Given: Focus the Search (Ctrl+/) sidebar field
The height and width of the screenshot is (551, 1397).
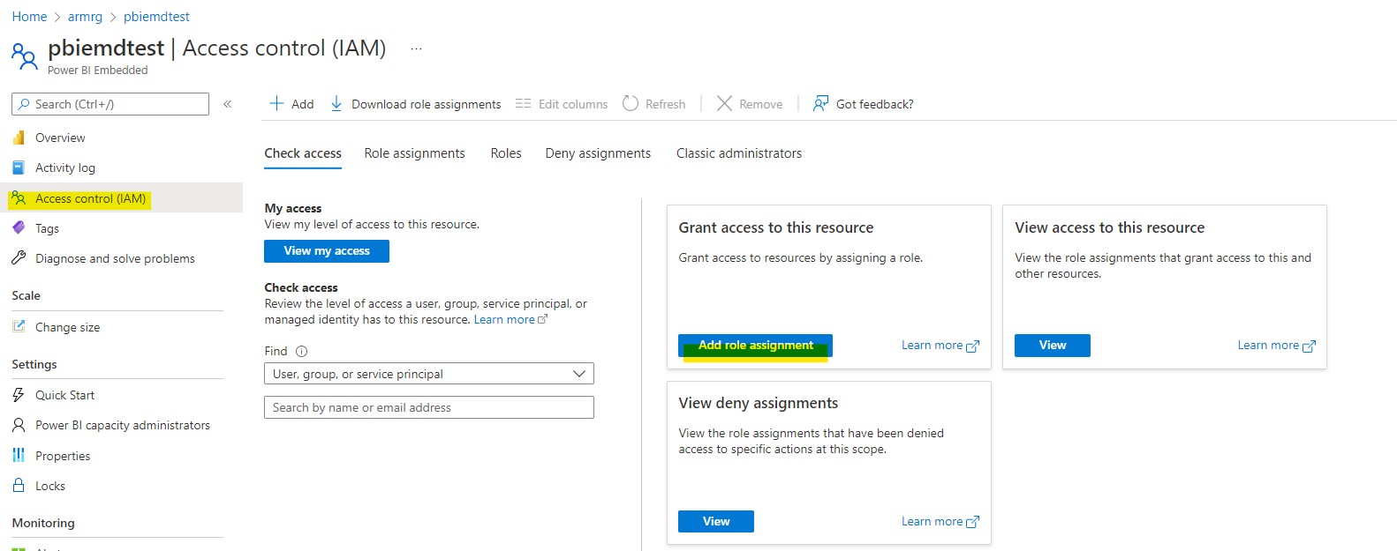Looking at the screenshot, I should coord(110,104).
